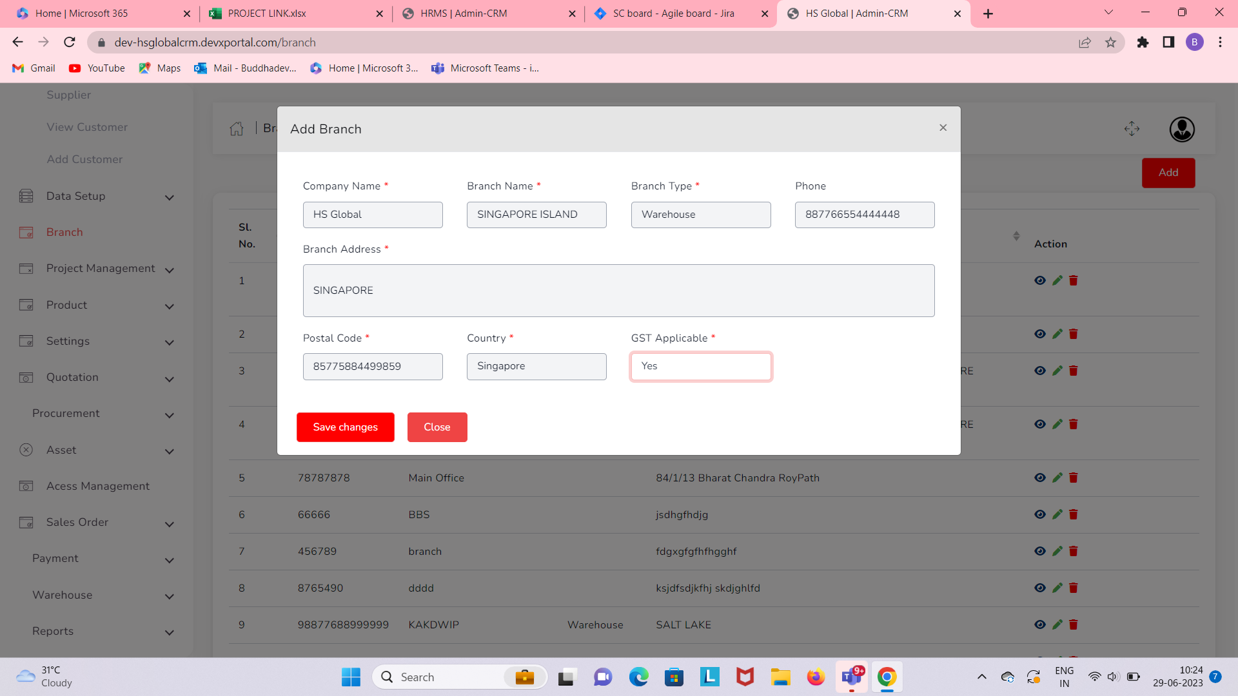The width and height of the screenshot is (1238, 696).
Task: Open the GST Applicable dropdown
Action: coord(701,366)
